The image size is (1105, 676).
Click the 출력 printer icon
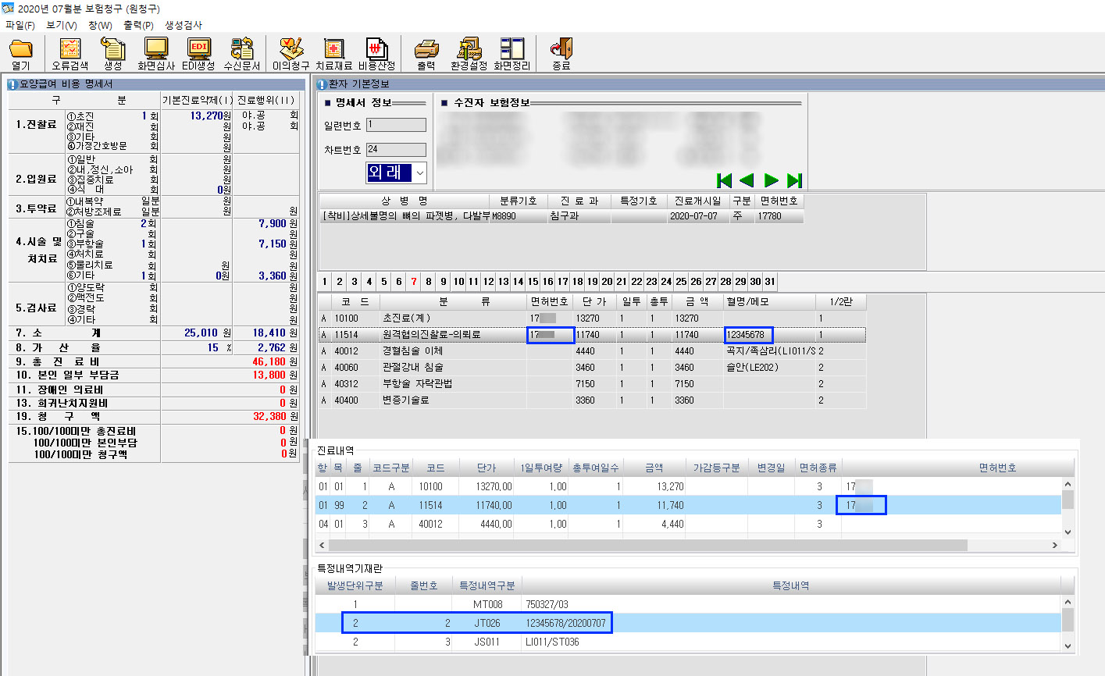coord(426,51)
